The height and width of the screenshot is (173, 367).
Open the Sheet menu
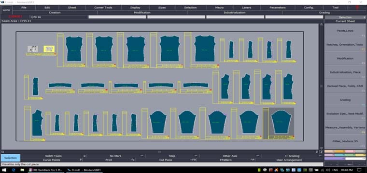[72, 8]
